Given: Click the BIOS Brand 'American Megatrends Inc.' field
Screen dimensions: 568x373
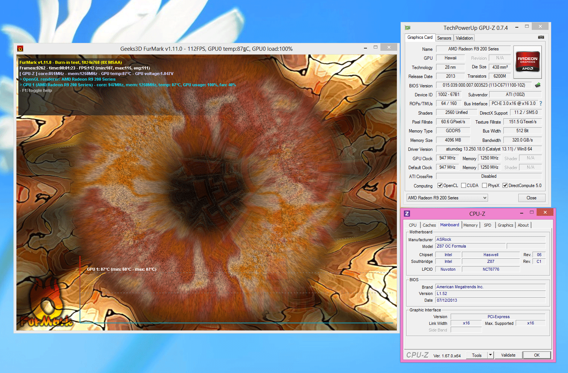Looking at the screenshot, I should [x=490, y=287].
